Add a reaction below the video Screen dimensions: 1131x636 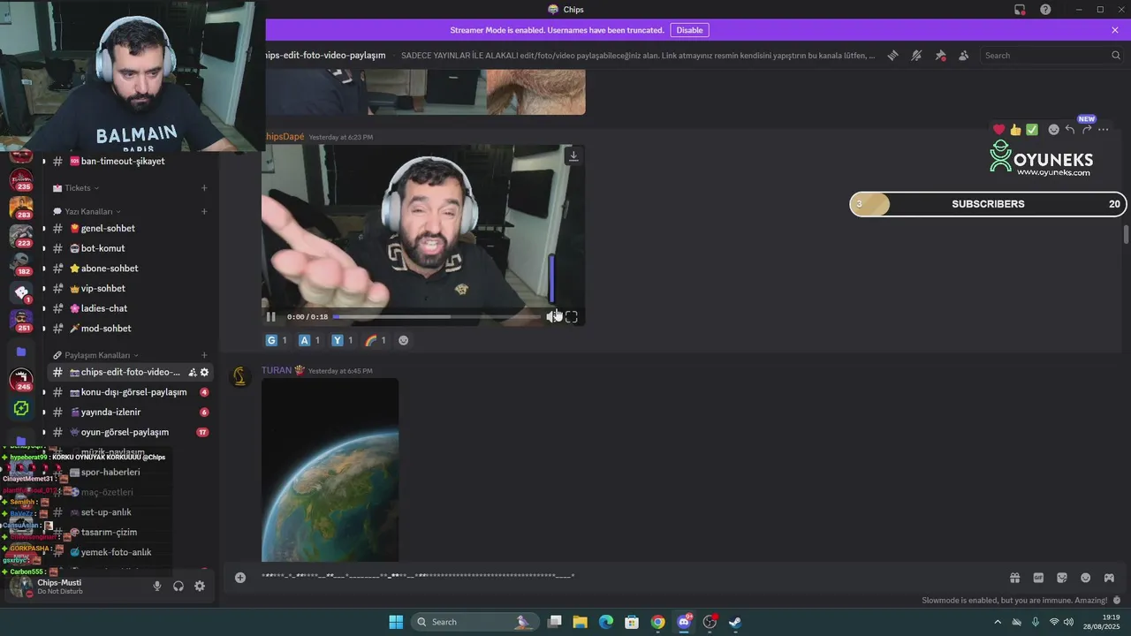point(404,340)
